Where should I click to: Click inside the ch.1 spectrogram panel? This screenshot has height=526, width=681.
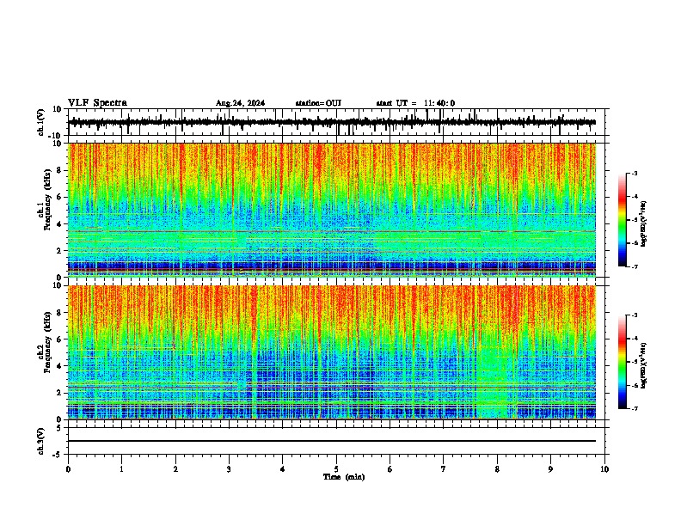(x=332, y=210)
